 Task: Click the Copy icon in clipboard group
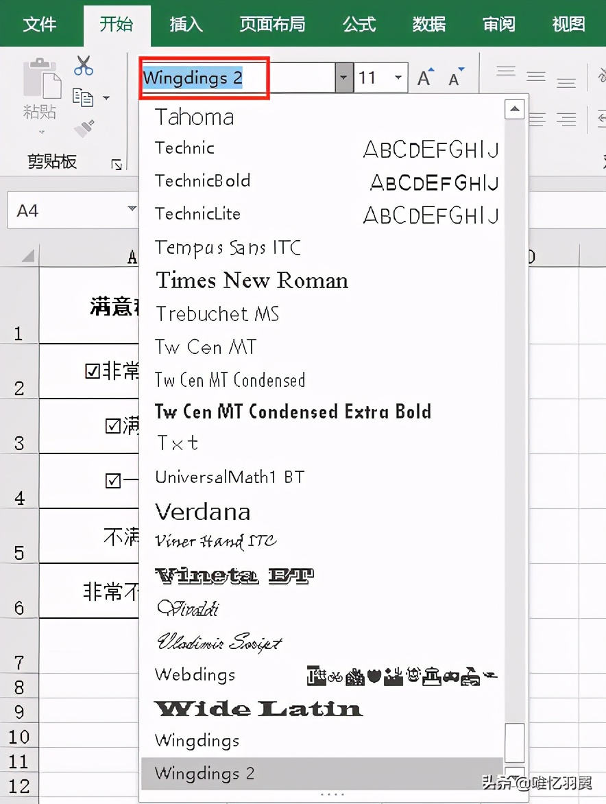tap(83, 97)
